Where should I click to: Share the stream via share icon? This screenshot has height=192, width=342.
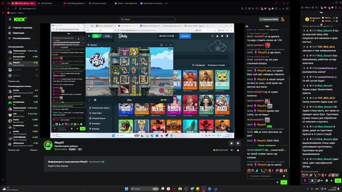pos(231,150)
